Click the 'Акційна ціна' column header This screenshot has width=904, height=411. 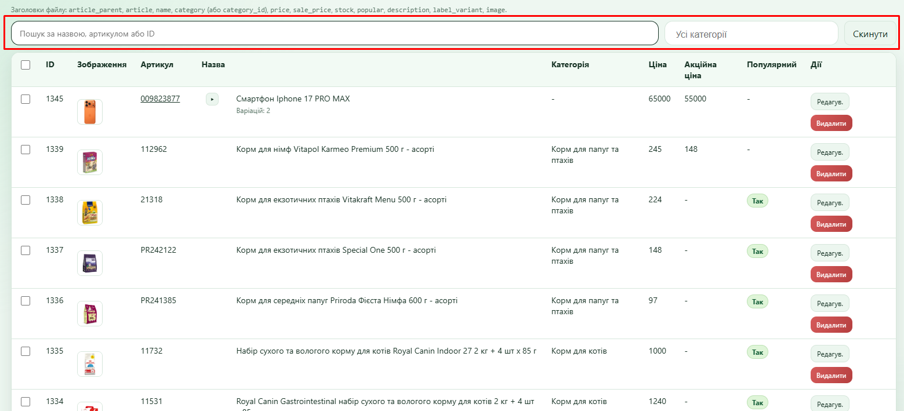pyautogui.click(x=700, y=70)
